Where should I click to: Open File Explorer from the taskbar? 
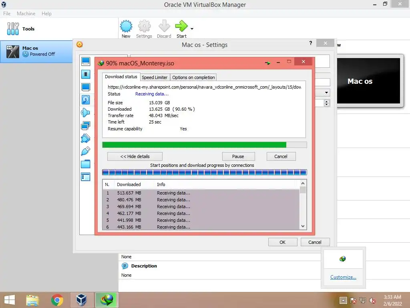[x=32, y=300]
